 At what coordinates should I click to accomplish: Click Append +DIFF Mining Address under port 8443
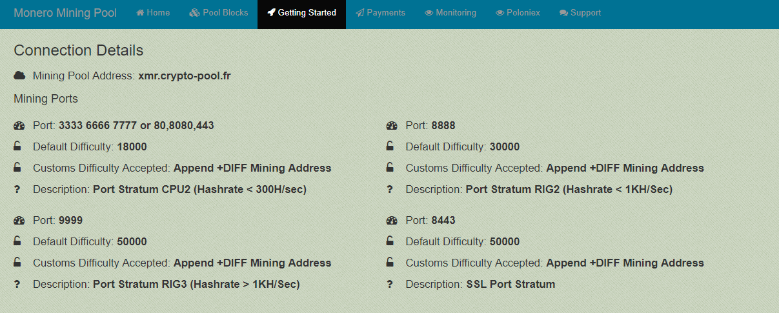coord(625,263)
